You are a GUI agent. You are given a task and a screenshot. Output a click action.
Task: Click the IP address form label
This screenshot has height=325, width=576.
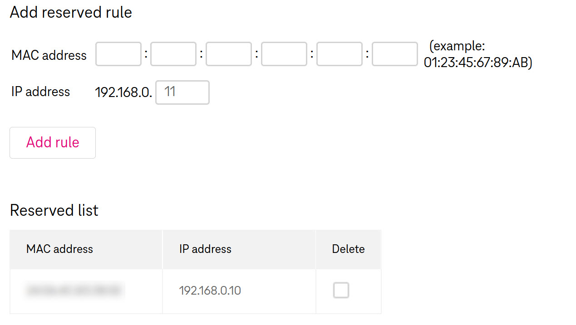pyautogui.click(x=41, y=92)
